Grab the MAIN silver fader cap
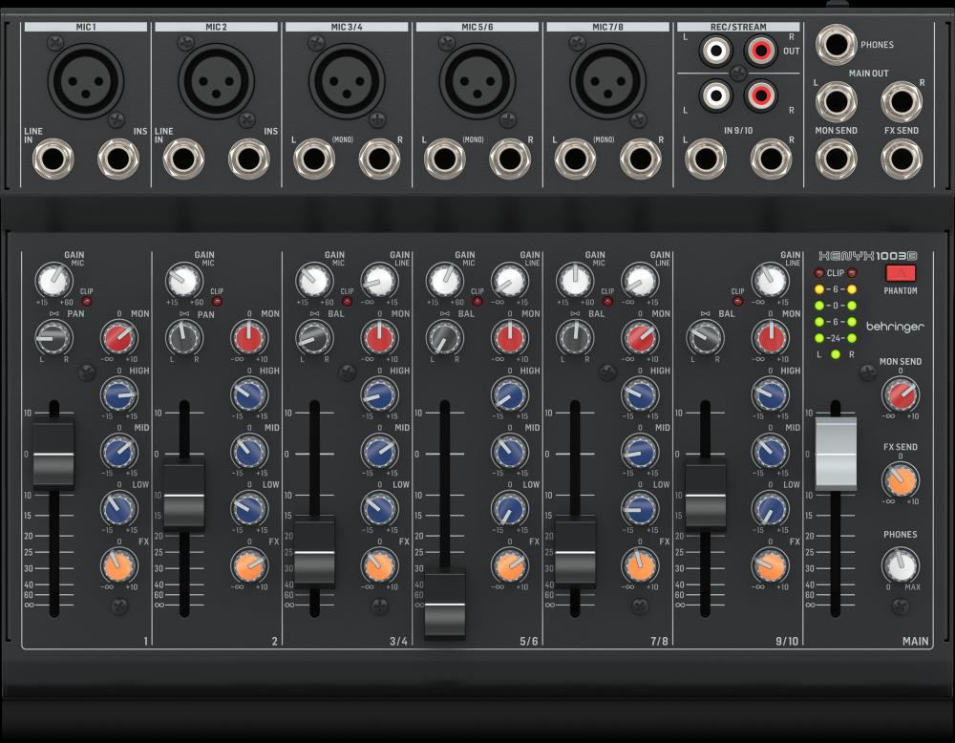Viewport: 955px width, 743px height. tap(836, 454)
